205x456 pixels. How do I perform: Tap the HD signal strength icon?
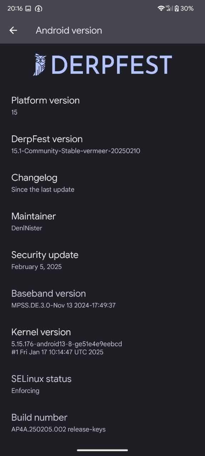pyautogui.click(x=169, y=8)
